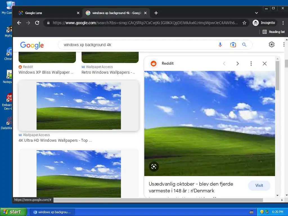The width and height of the screenshot is (288, 216).
Task: Open the Windows XP Bliss Wallpaper result title
Action: point(46,72)
